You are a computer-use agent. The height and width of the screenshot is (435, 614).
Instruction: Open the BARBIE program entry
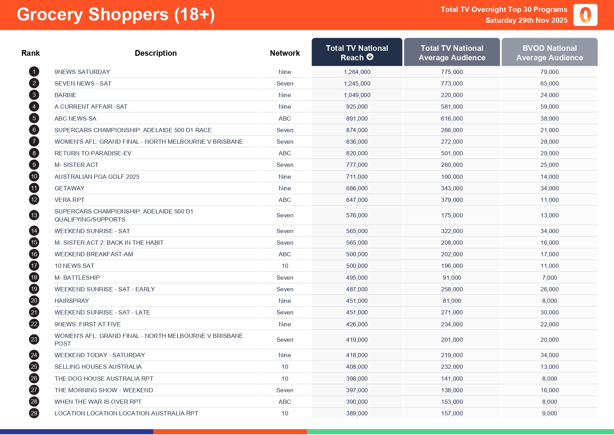coord(65,95)
